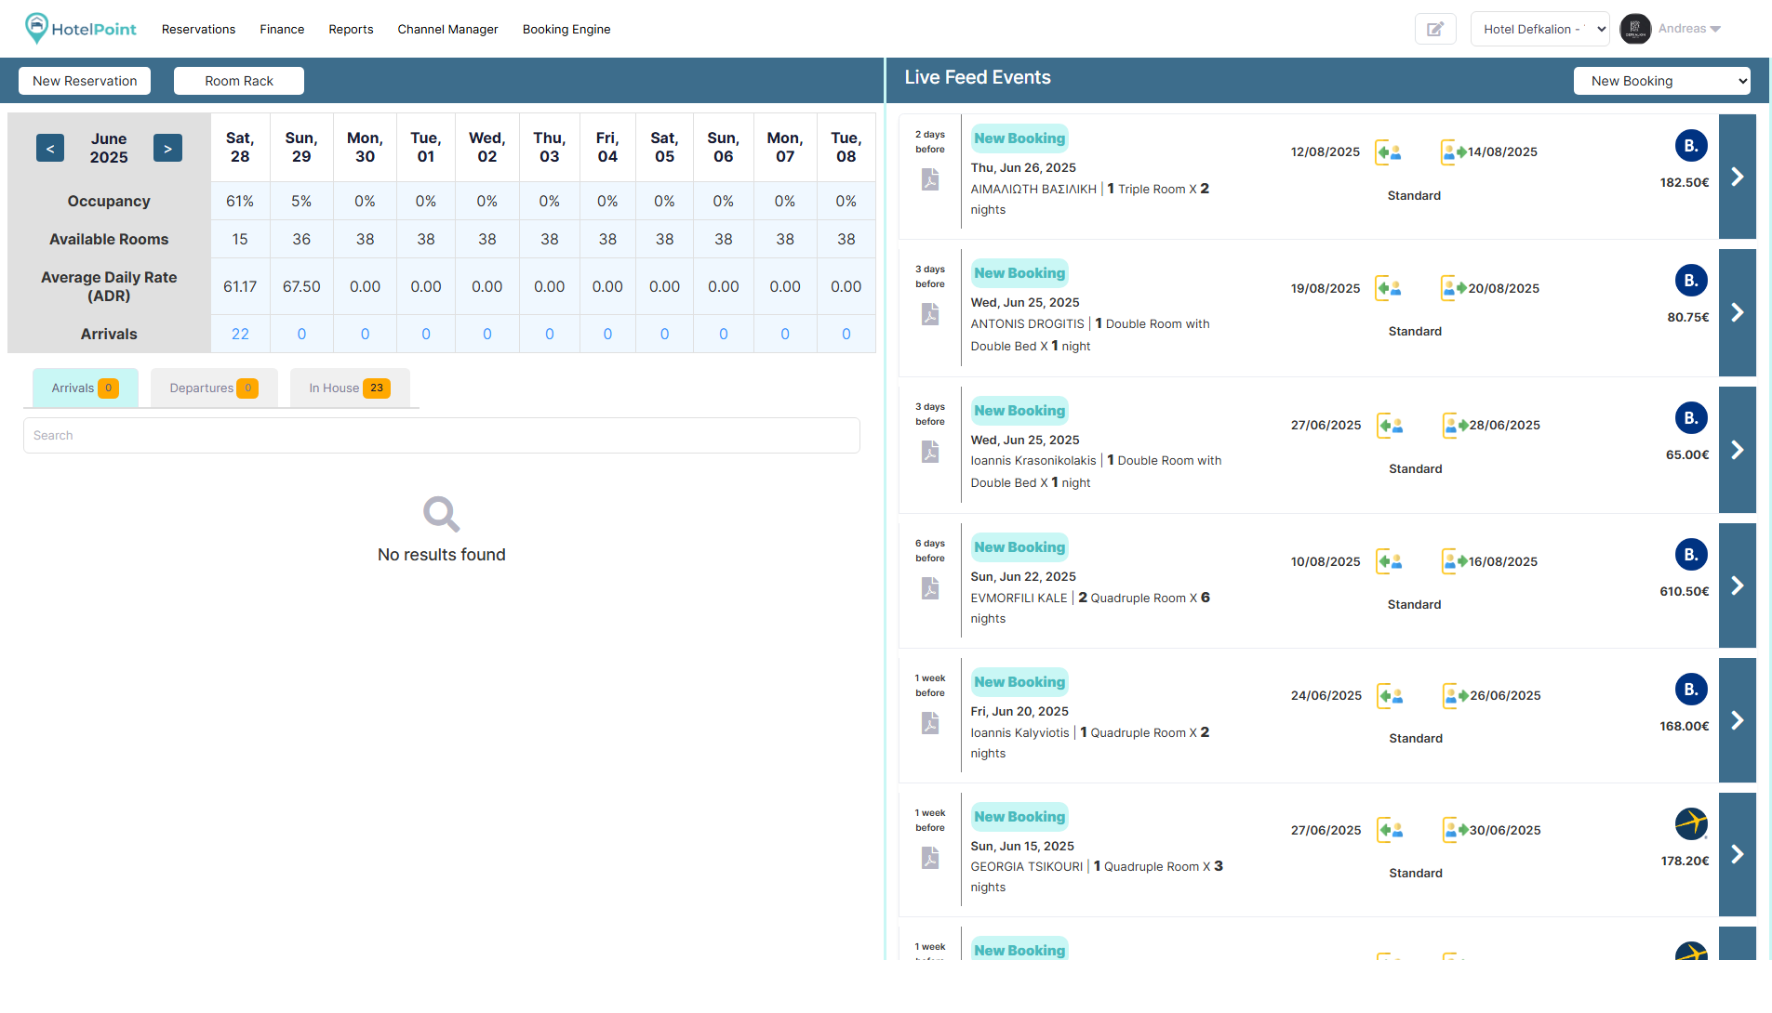The width and height of the screenshot is (1772, 1013).
Task: Open the New Booking event filter dropdown
Action: [1661, 81]
